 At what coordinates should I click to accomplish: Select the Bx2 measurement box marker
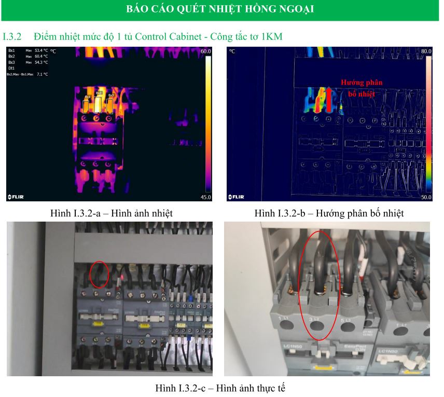pos(99,103)
